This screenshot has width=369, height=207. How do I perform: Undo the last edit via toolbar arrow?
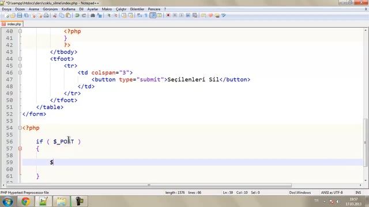click(x=77, y=16)
